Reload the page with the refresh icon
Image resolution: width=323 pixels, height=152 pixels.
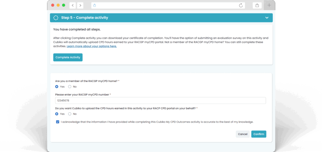(241, 5)
